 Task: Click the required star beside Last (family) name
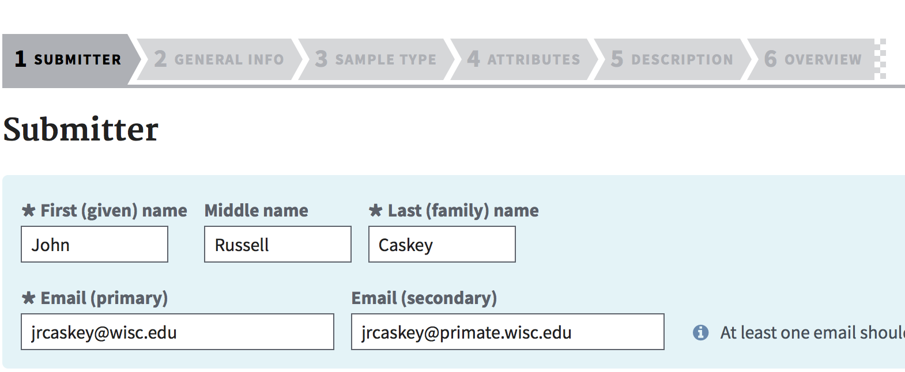click(376, 211)
